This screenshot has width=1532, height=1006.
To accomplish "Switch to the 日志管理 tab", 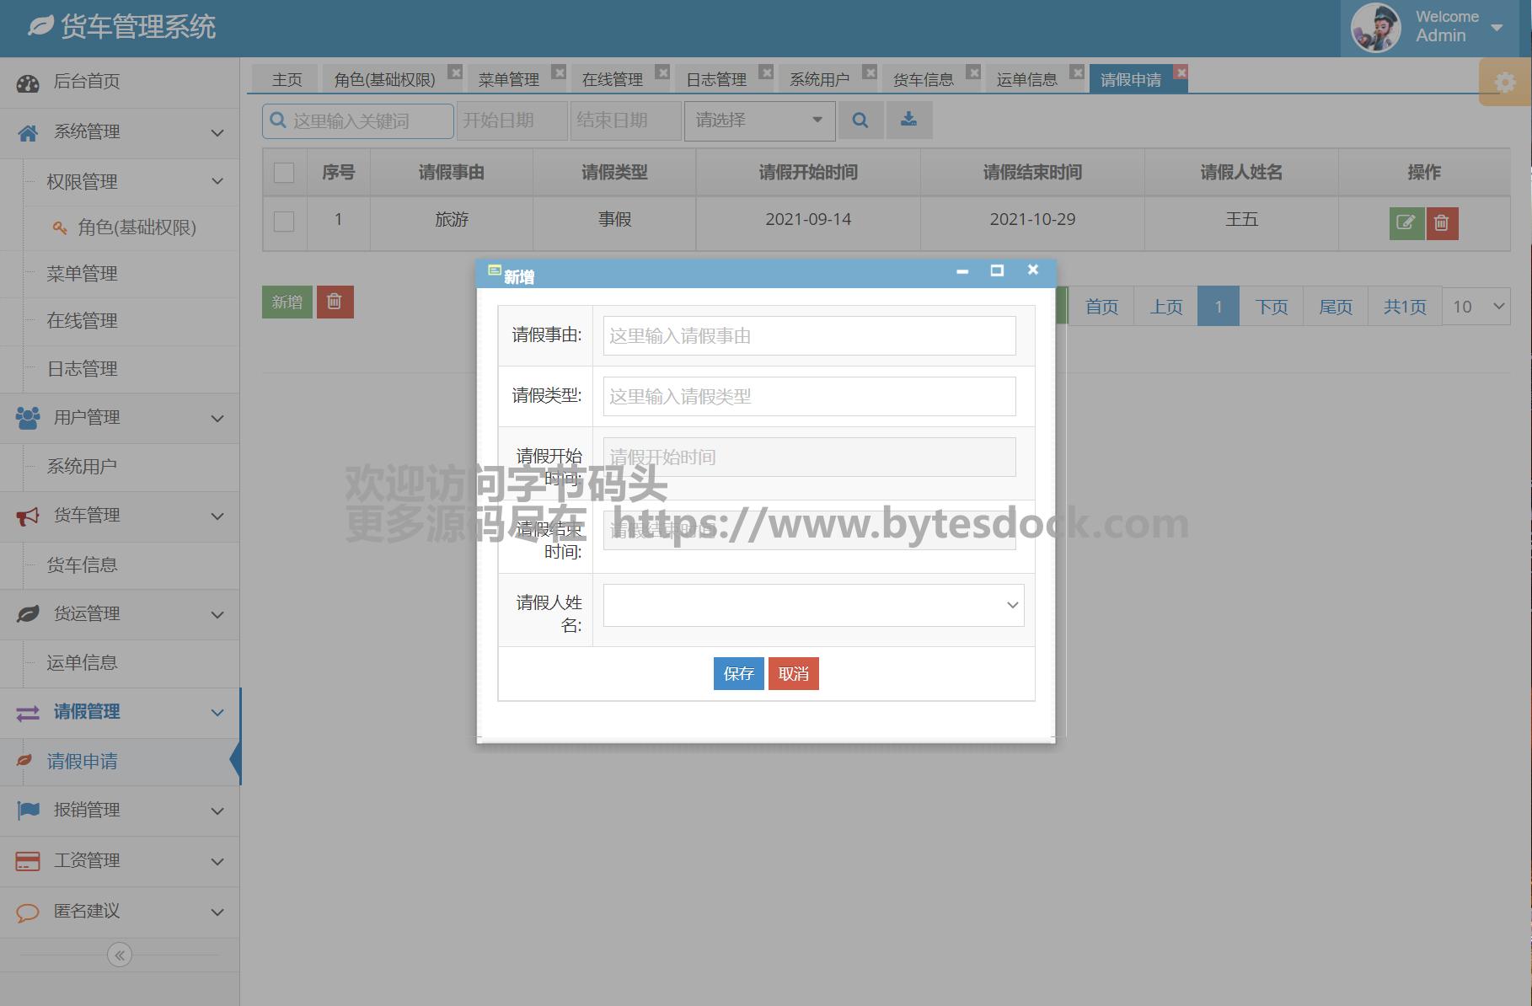I will point(716,80).
